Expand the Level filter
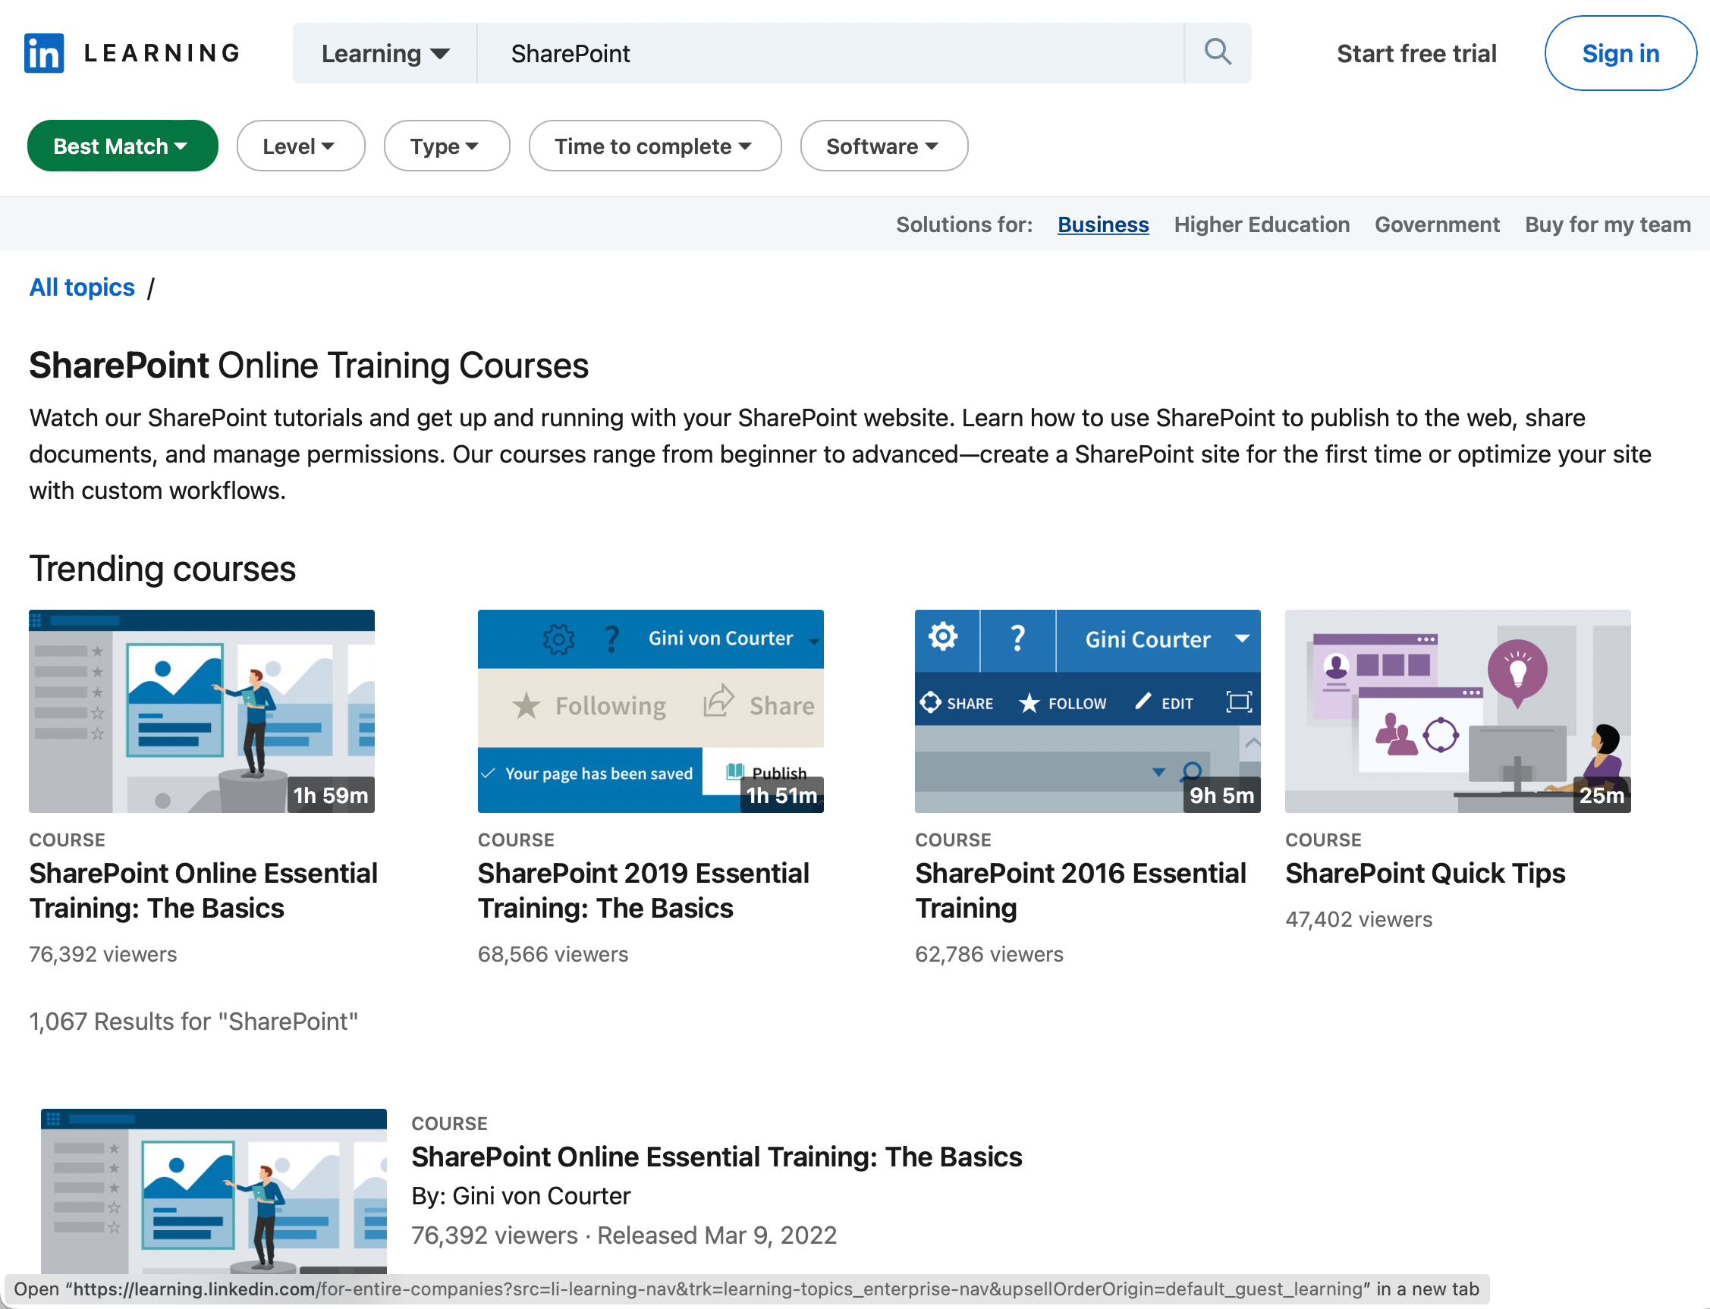1710x1309 pixels. coord(301,146)
